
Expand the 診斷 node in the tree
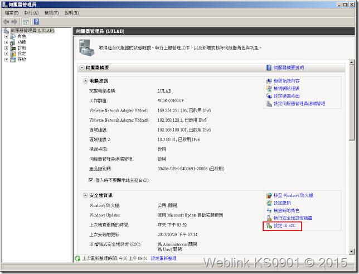click(6, 48)
